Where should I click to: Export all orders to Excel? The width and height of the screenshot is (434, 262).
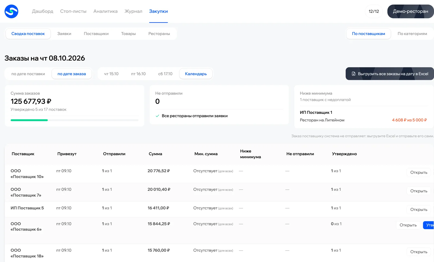coord(390,74)
